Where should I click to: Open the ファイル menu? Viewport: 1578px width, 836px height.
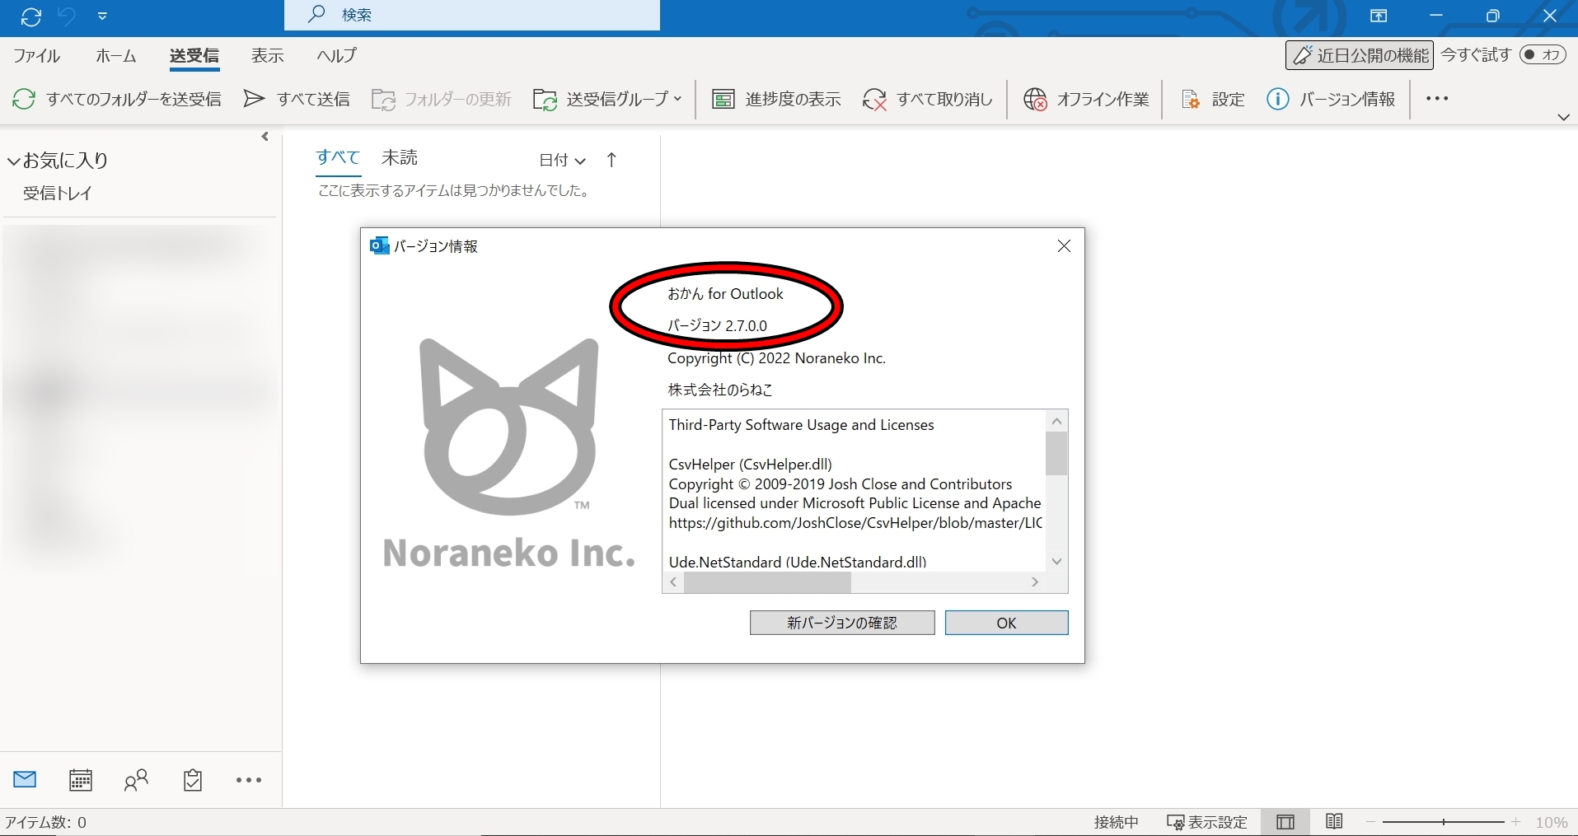coord(37,55)
